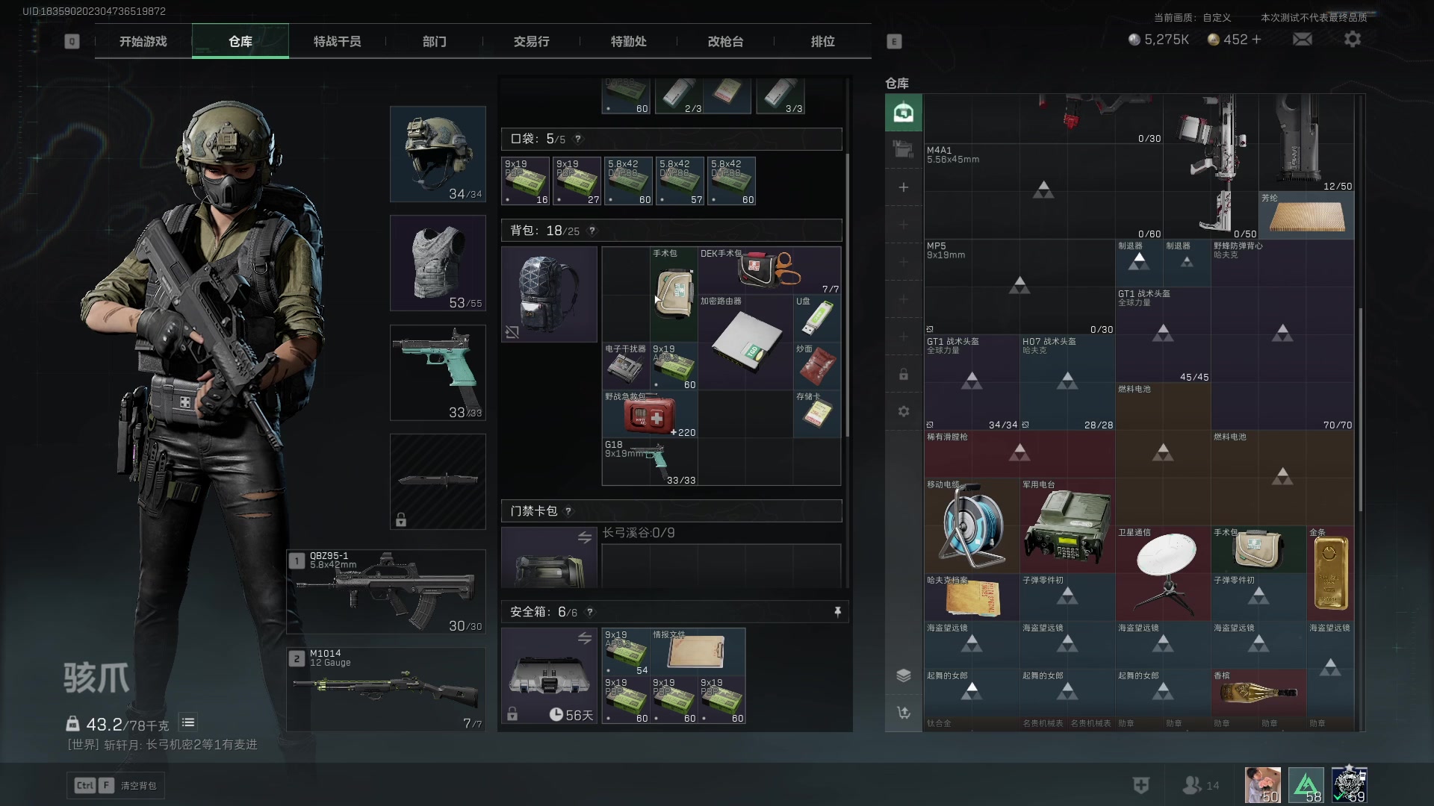
Task: Select 电子干扰器 item in backpack
Action: coord(626,366)
